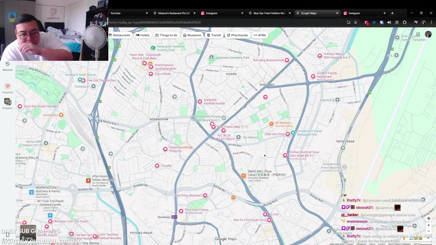
Task: Click the Basil King (Bidadari) pin
Action: [x=205, y=195]
